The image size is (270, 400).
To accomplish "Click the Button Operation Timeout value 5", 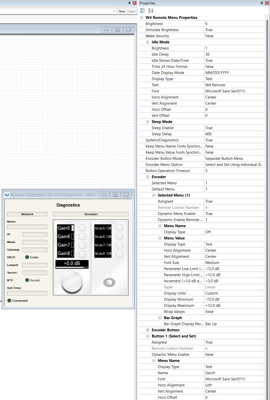I will [234, 171].
